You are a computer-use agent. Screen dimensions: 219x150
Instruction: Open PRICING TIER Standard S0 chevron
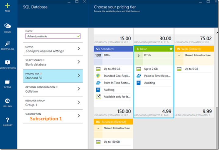click(79, 75)
